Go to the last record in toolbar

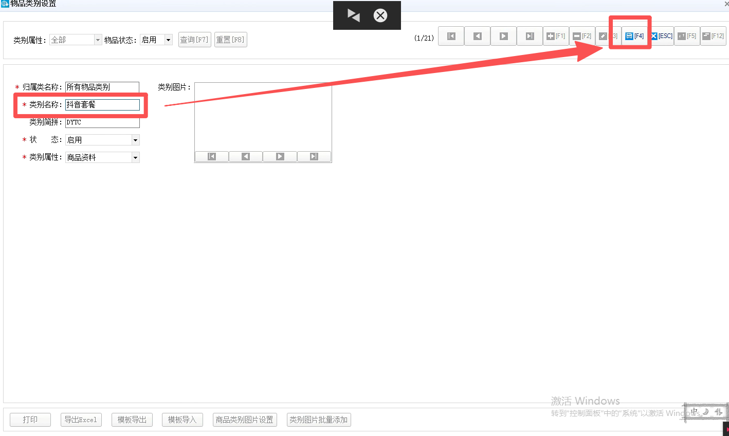click(530, 36)
